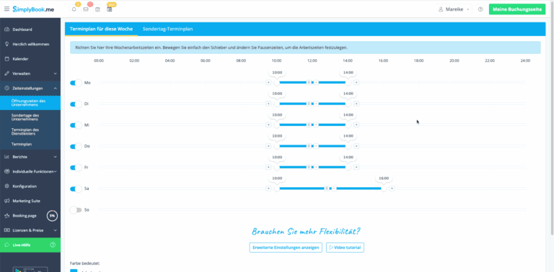Click the break handle in Sa row
Viewport: 554px width, 272px height.
[327, 189]
